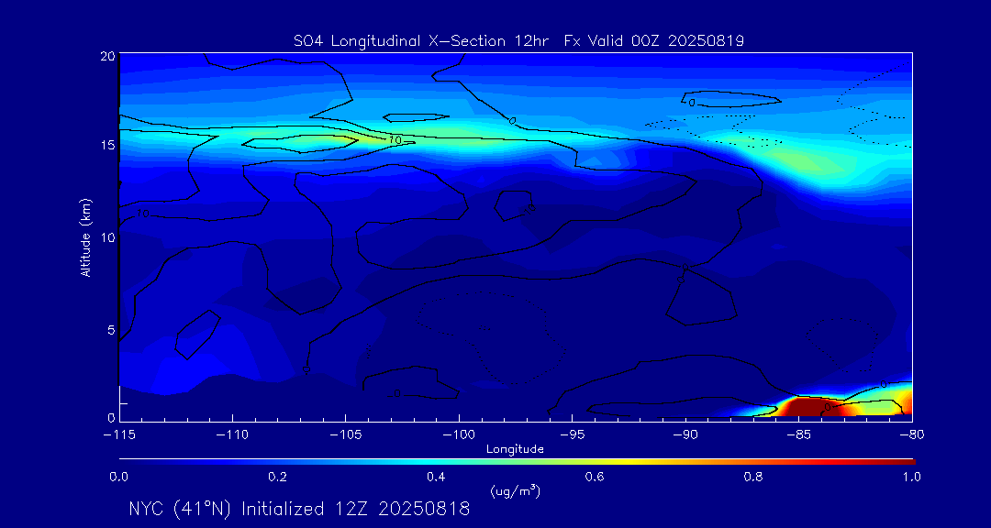Click the 0.4 value on the color scale
Image resolution: width=991 pixels, height=528 pixels.
pos(436,477)
